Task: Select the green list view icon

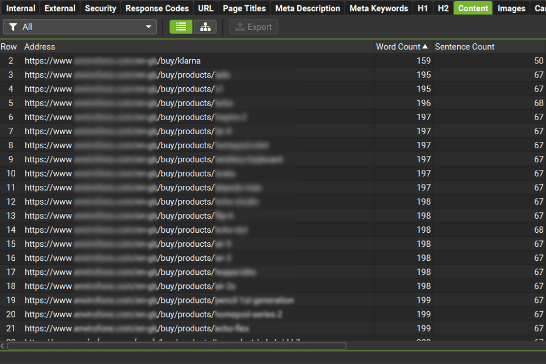Action: tap(180, 26)
